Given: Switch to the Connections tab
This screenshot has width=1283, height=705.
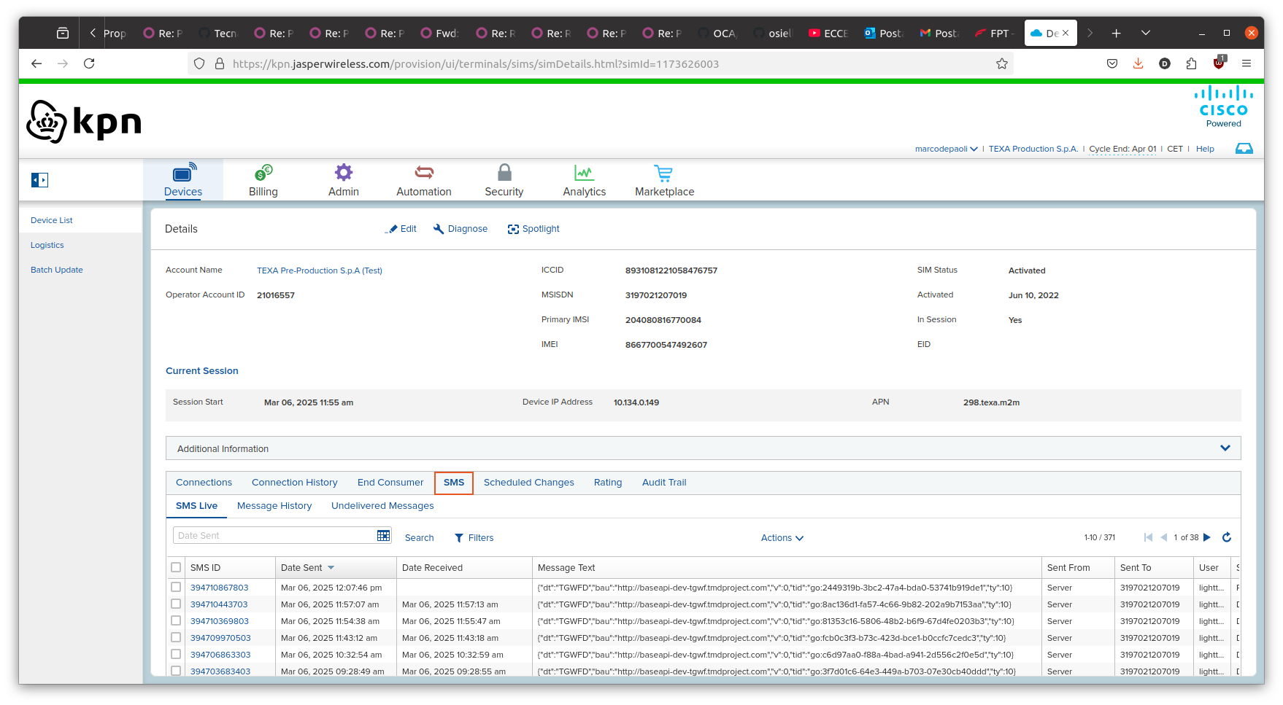Looking at the screenshot, I should point(204,483).
